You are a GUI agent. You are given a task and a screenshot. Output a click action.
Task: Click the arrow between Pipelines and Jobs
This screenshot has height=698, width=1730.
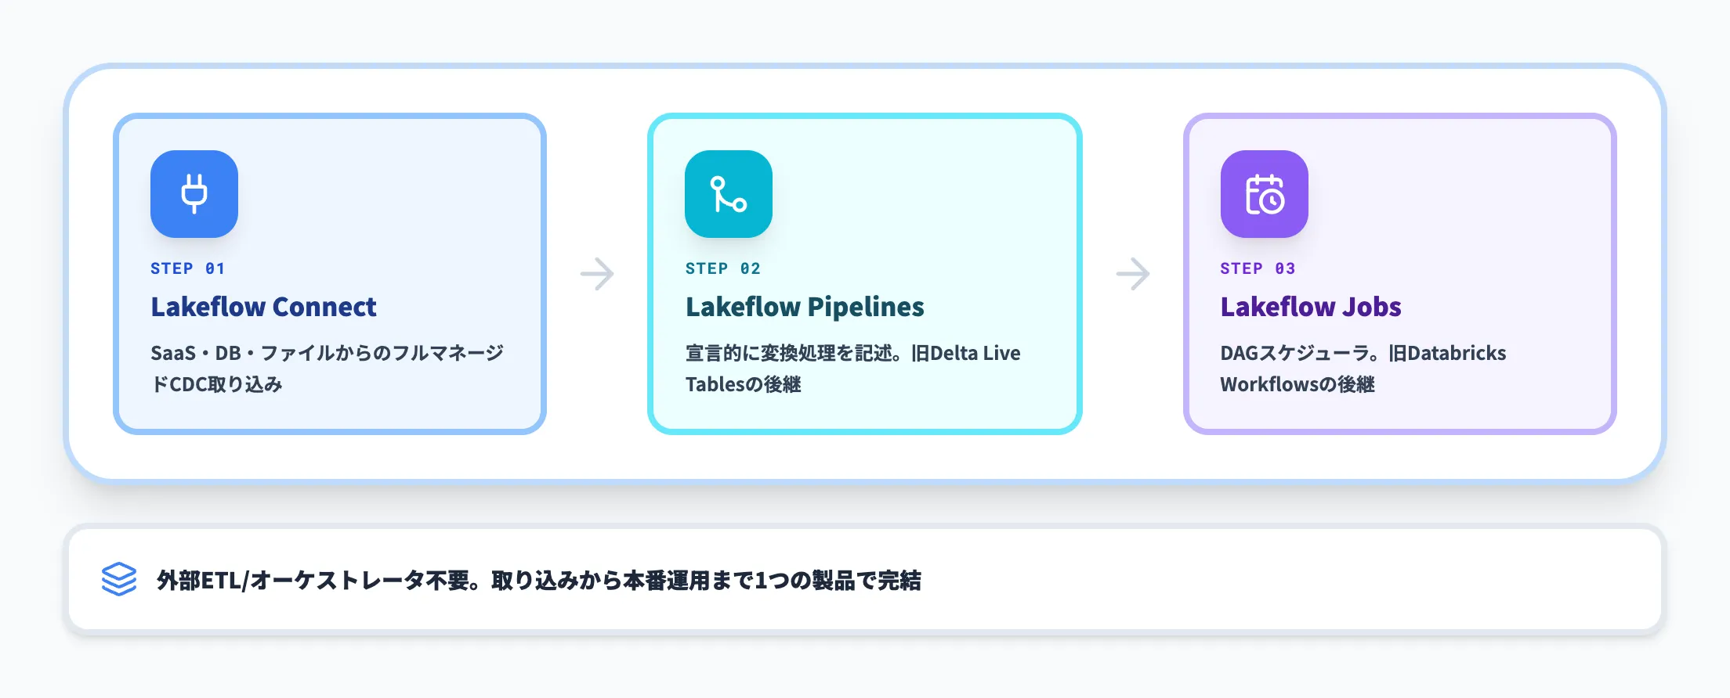[x=1132, y=274]
